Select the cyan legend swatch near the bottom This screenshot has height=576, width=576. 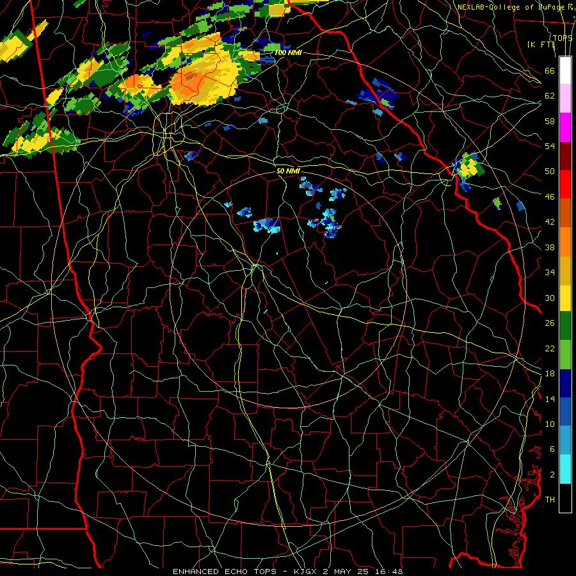(x=565, y=469)
